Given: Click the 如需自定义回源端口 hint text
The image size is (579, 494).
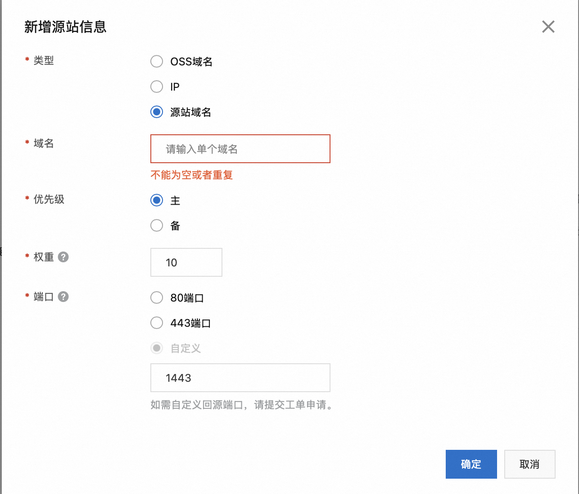Looking at the screenshot, I should click(x=241, y=405).
